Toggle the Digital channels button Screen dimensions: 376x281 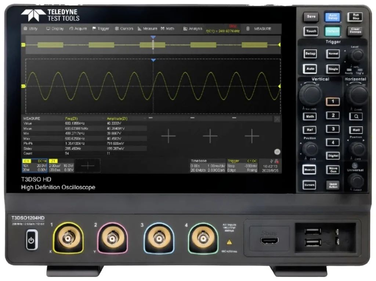[x=333, y=156]
